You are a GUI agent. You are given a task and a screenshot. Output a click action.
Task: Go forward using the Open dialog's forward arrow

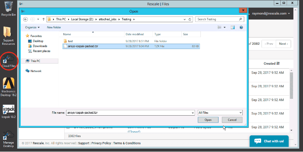point(33,19)
